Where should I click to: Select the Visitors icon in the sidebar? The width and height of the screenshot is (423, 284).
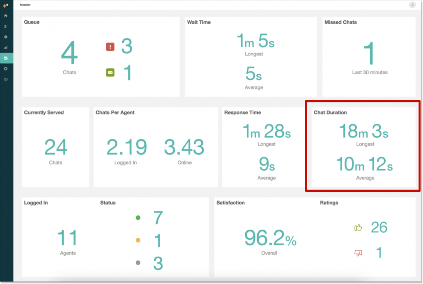point(6,26)
